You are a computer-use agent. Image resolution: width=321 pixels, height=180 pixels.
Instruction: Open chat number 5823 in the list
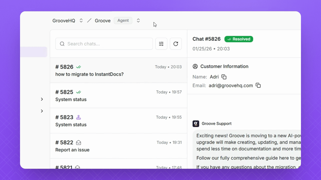point(119,121)
